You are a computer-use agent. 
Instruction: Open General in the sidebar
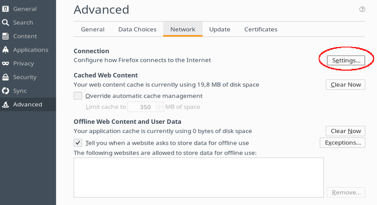tap(28, 9)
